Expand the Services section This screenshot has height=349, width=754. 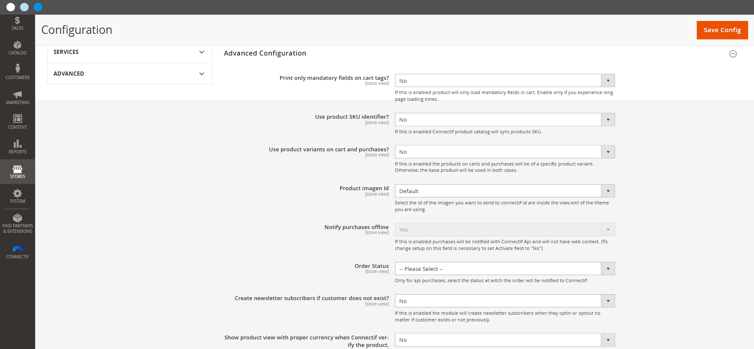tap(129, 52)
